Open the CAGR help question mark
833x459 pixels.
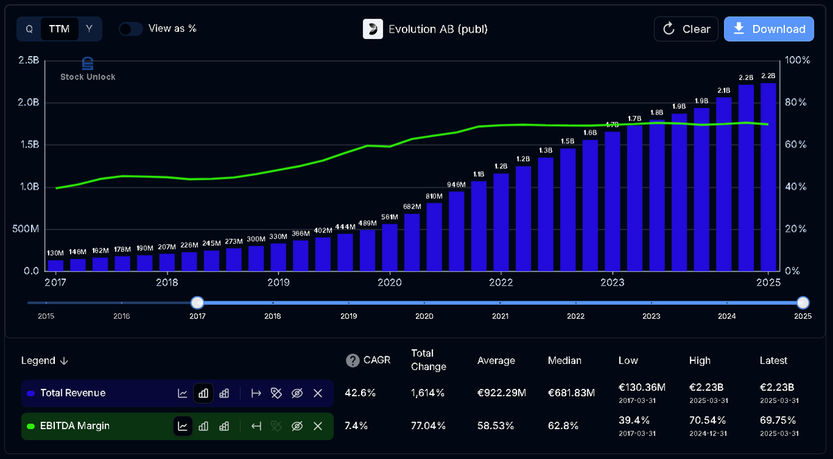353,360
